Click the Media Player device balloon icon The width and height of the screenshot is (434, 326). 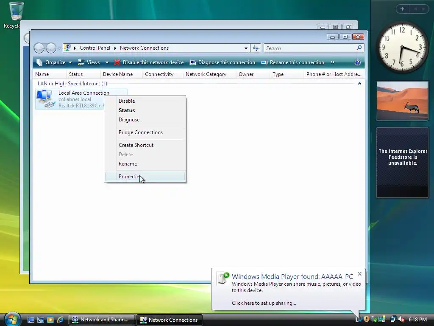[x=223, y=278]
